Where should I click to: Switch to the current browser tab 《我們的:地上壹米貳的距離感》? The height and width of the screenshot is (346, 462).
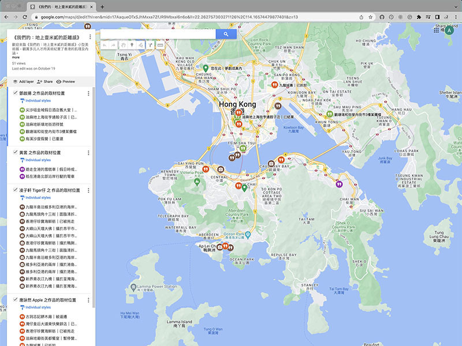click(62, 7)
